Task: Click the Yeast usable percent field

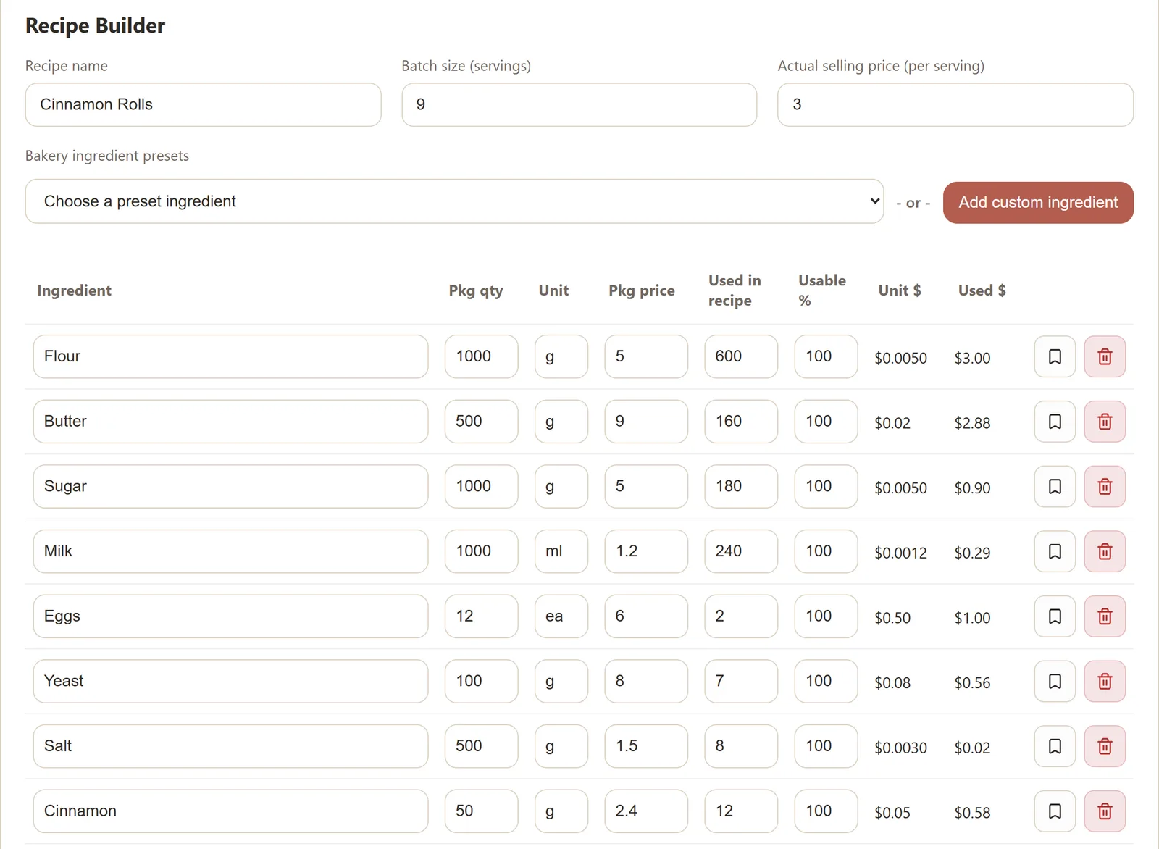Action: [827, 681]
